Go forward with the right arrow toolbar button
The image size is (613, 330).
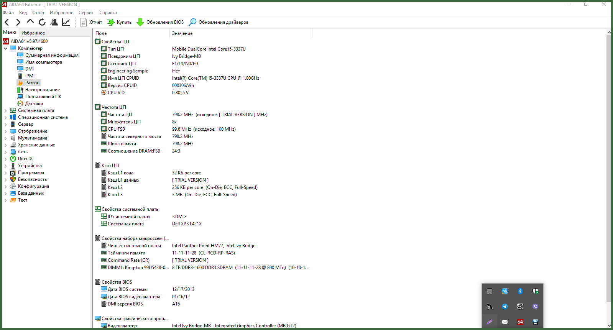point(18,22)
